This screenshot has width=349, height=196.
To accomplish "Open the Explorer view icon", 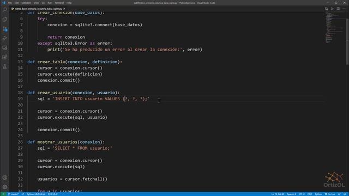I will pos(5,19).
